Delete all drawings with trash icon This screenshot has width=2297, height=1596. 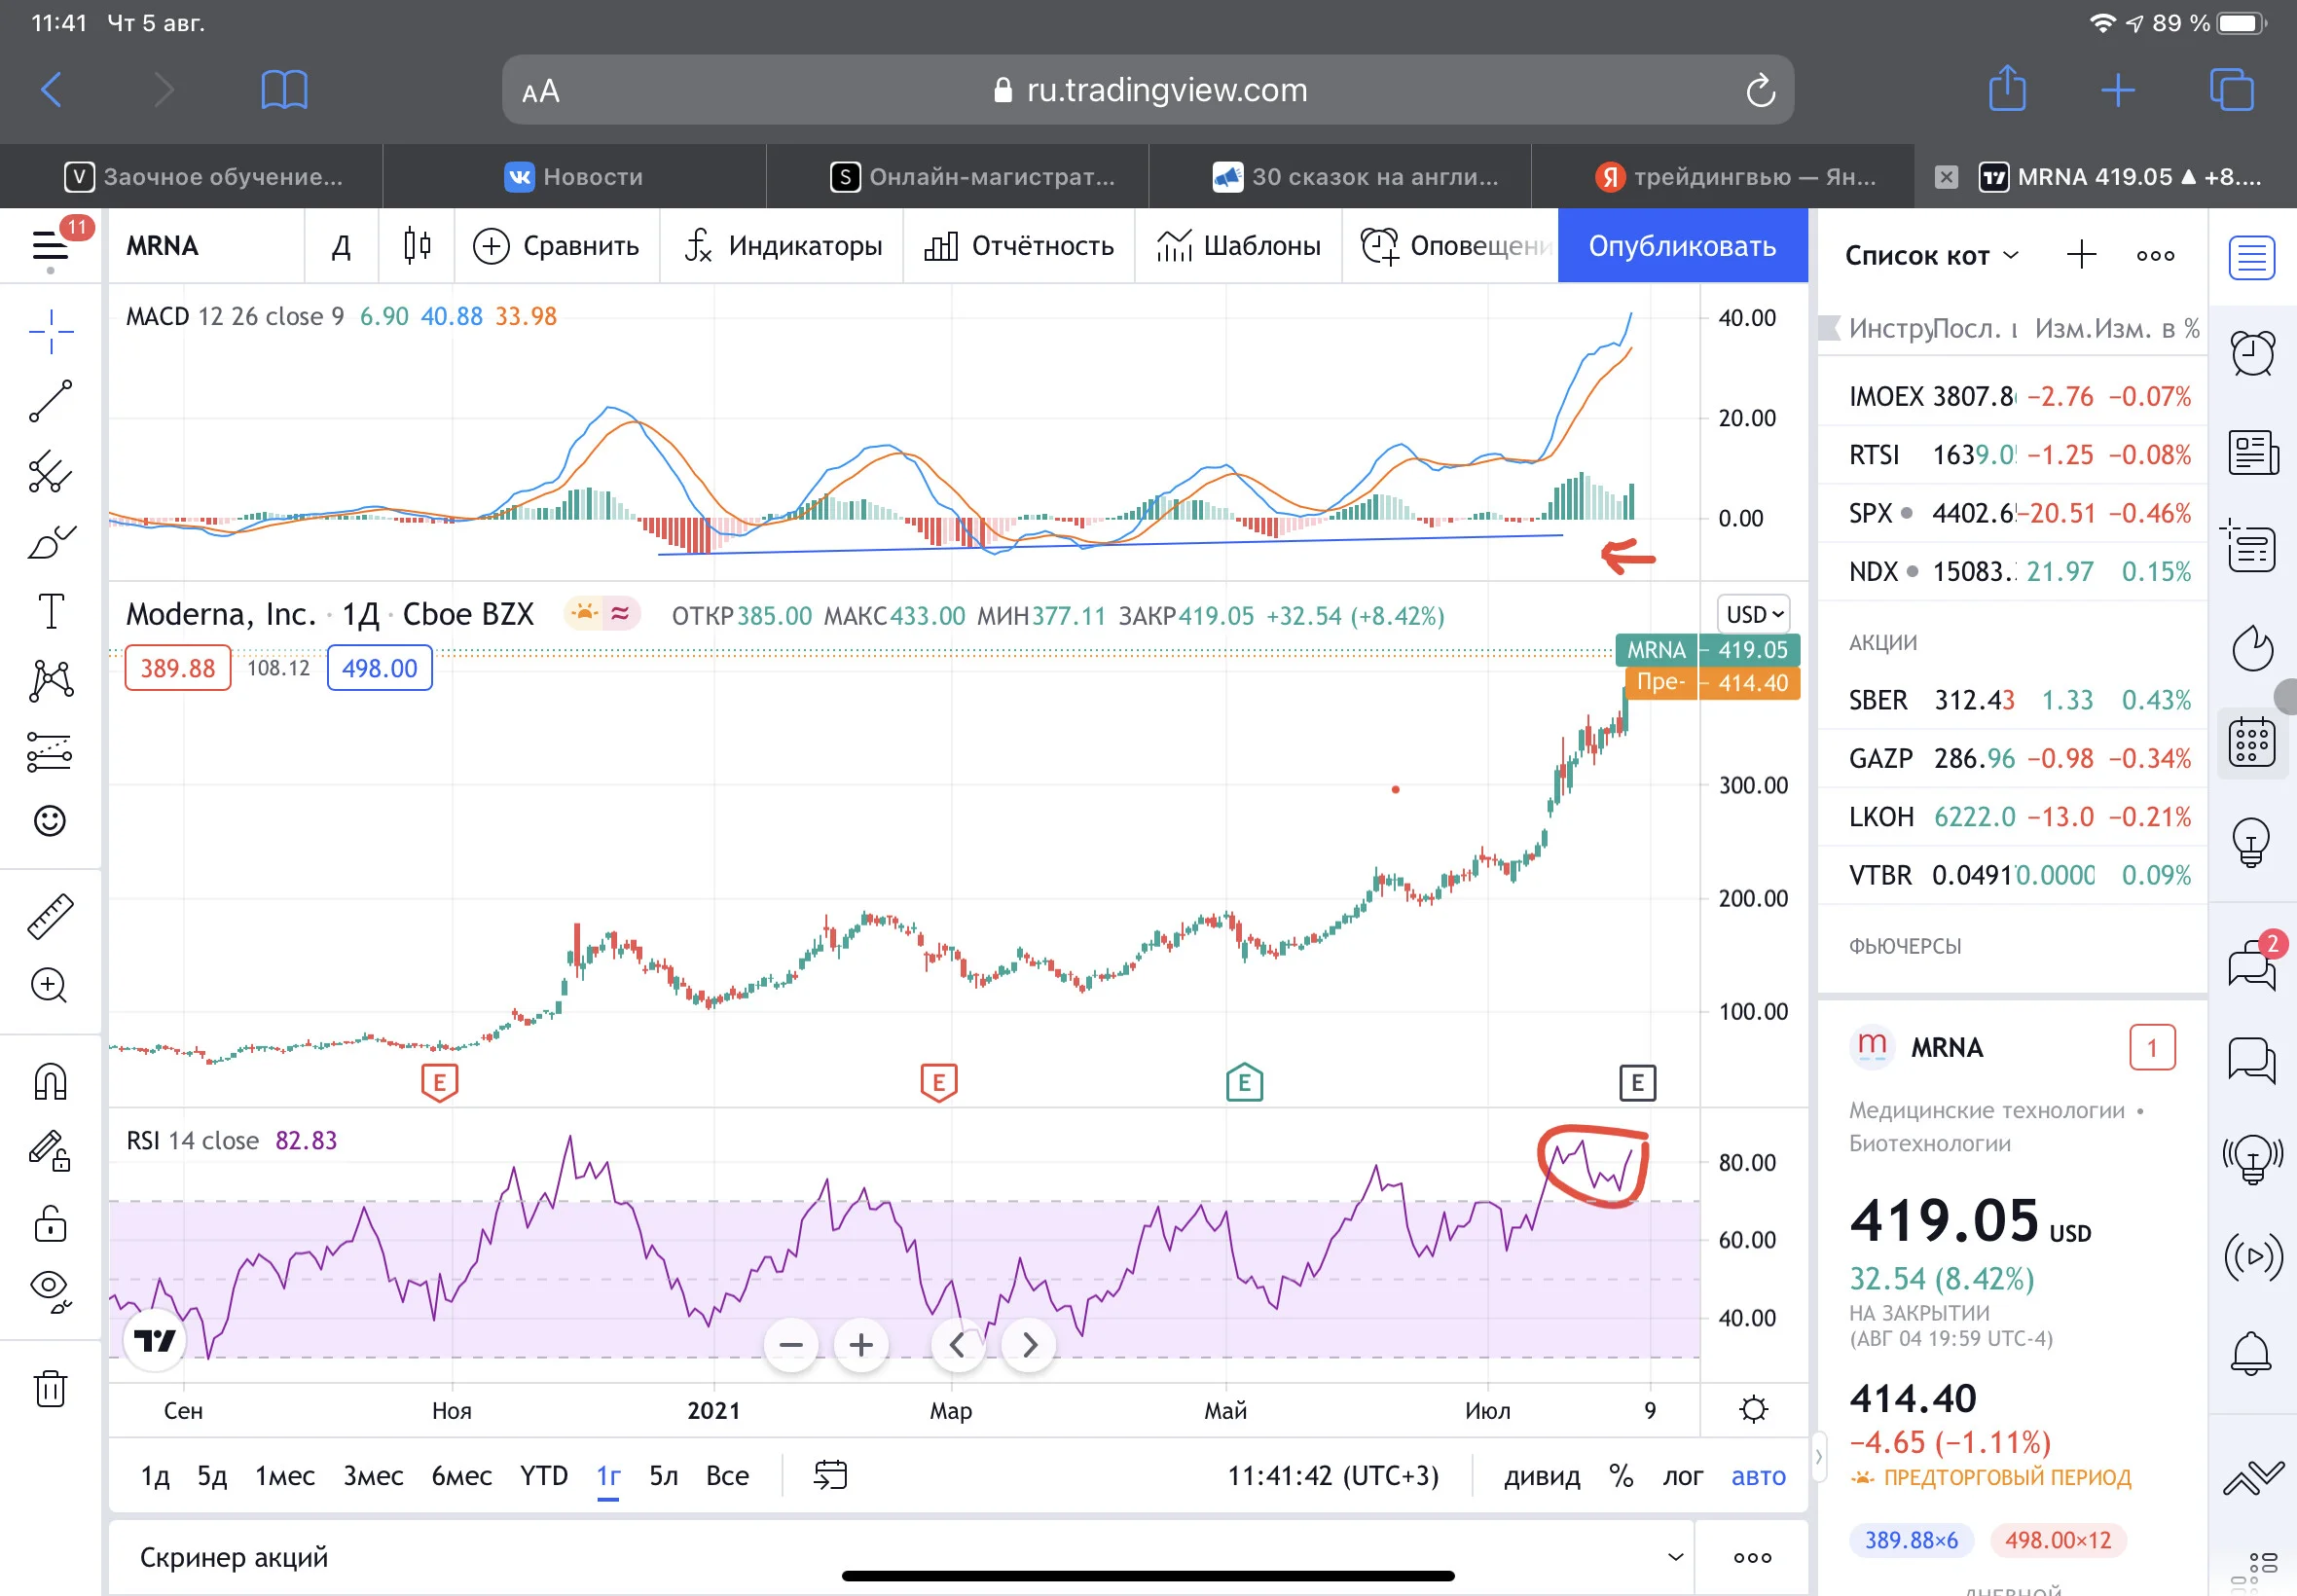coord(50,1388)
